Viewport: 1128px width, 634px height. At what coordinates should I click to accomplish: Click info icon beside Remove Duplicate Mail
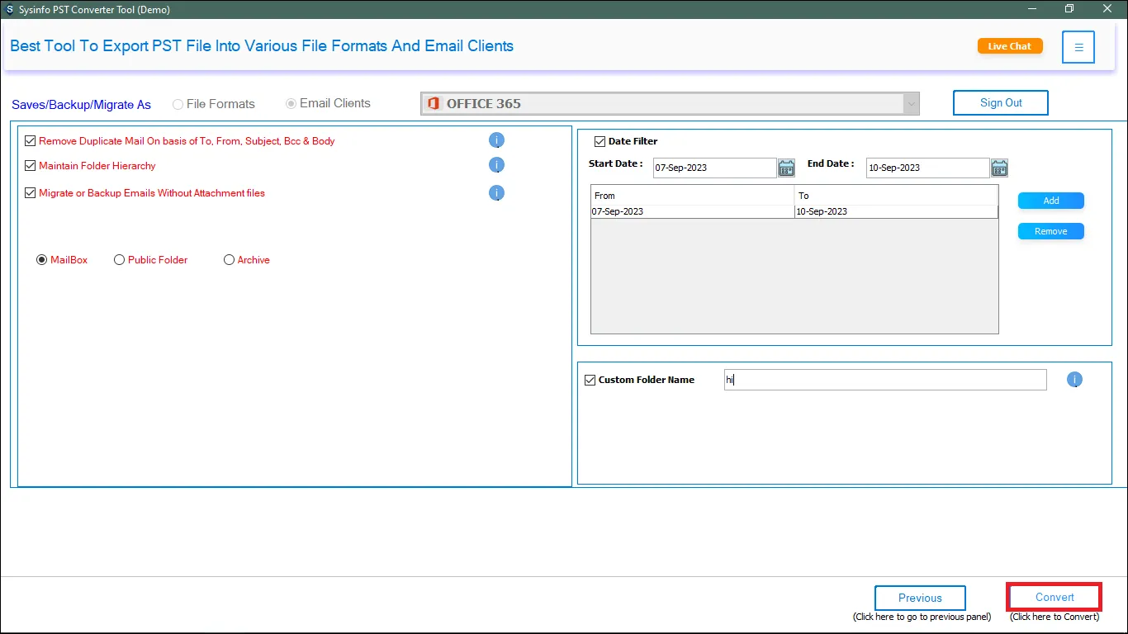point(496,140)
